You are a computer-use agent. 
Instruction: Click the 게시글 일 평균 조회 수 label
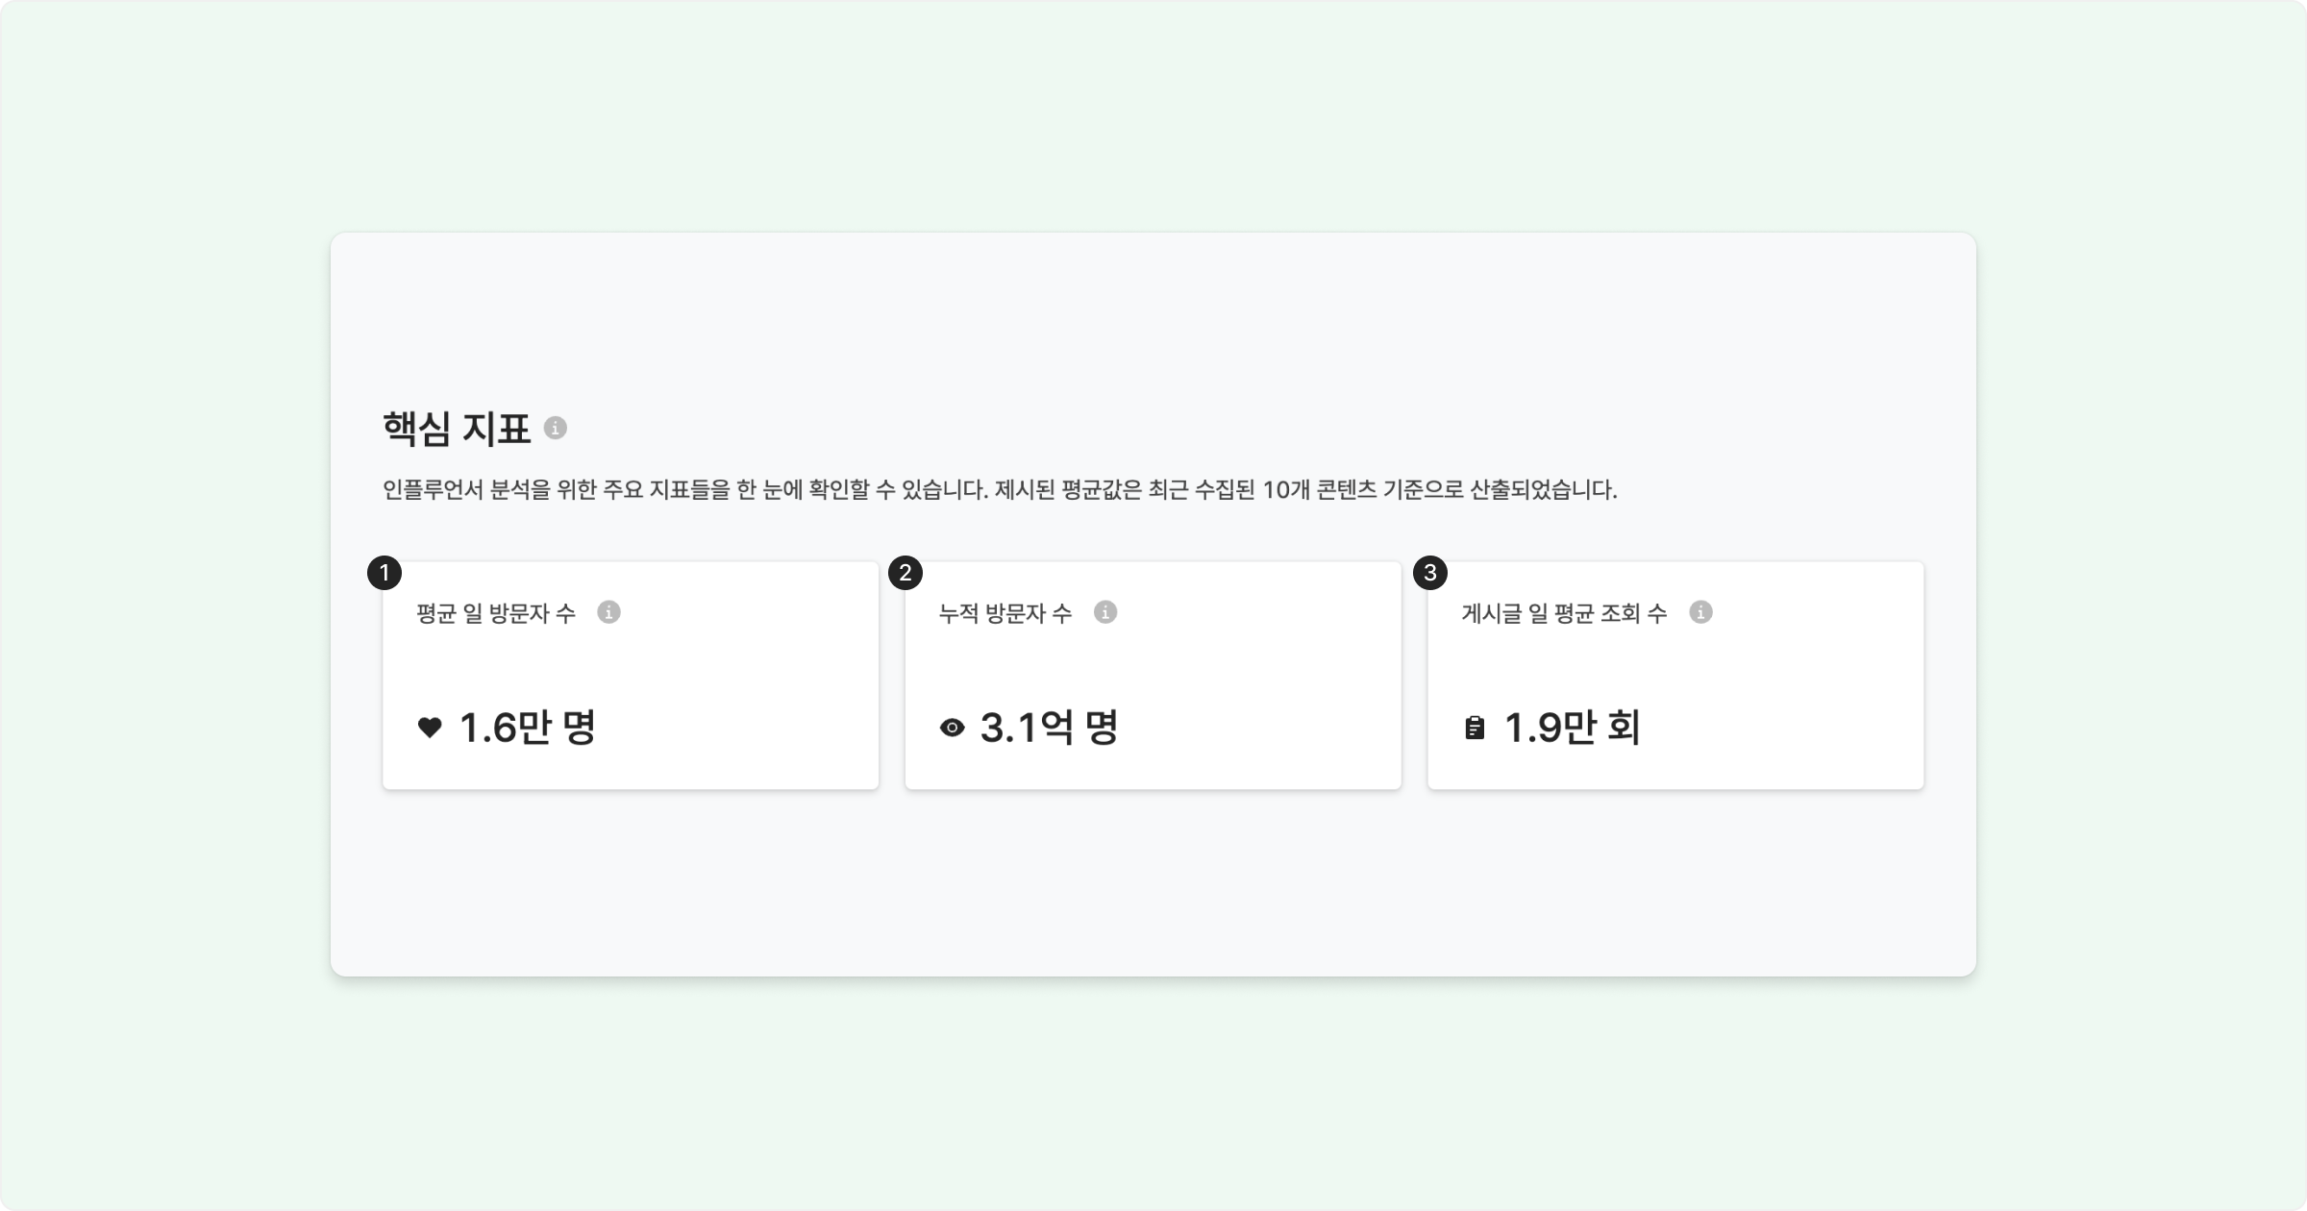(x=1564, y=613)
